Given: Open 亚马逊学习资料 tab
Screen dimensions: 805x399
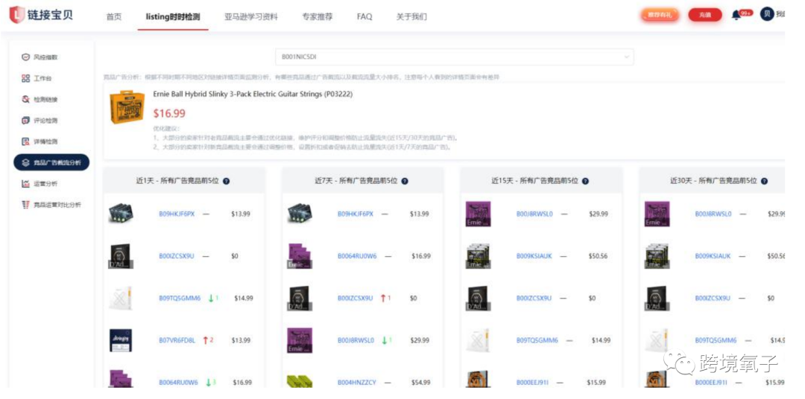Looking at the screenshot, I should [x=251, y=17].
